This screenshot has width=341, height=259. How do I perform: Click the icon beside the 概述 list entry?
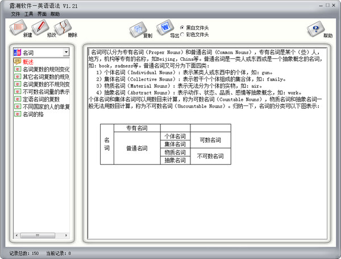18,61
